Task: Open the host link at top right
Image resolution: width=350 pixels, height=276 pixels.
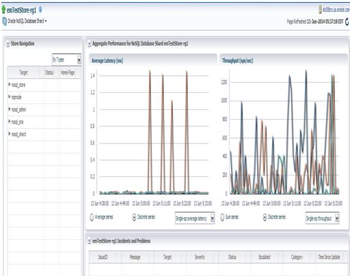Action: (336, 10)
